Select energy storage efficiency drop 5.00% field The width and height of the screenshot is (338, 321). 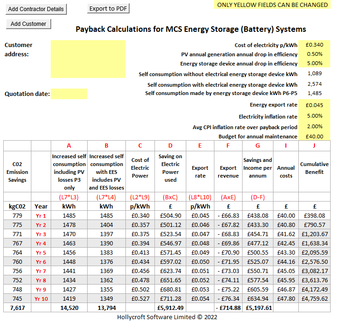click(314, 63)
